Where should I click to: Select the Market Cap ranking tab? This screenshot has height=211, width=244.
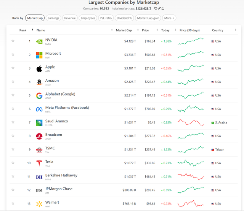[x=35, y=18]
